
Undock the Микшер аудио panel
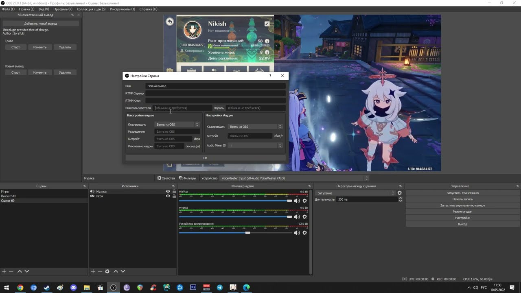coord(310,186)
